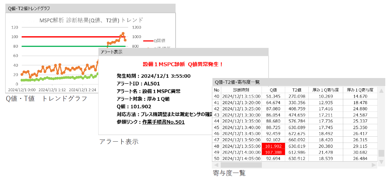
Task: Select row number 50 in the table
Action: point(217,158)
